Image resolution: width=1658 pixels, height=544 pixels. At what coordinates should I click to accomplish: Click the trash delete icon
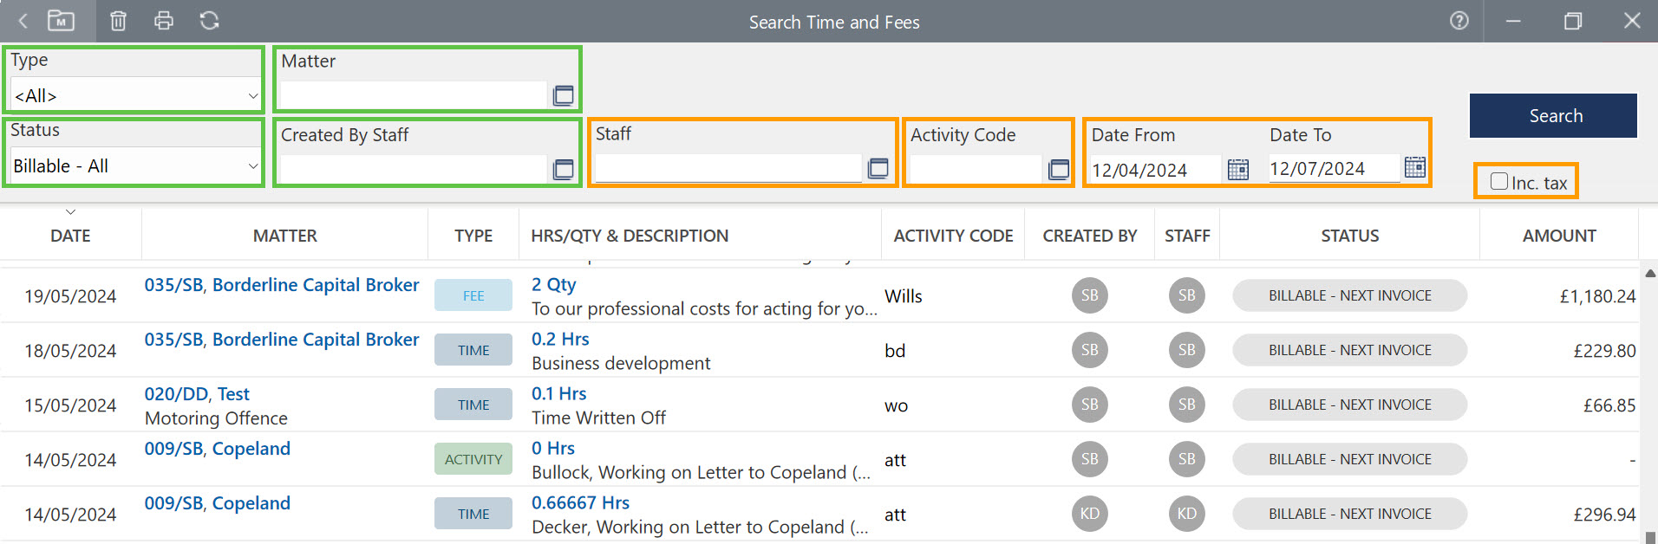(x=118, y=21)
